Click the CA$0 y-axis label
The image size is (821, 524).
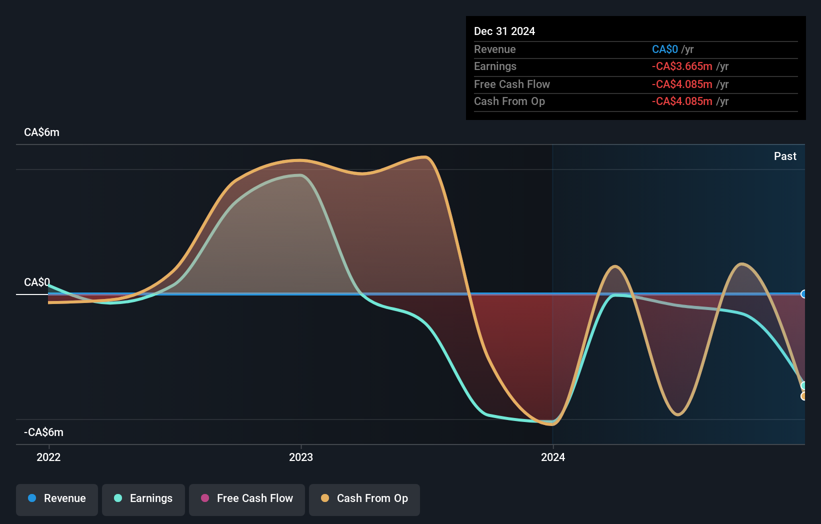point(37,282)
